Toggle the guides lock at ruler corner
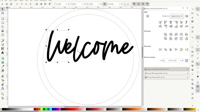The image size is (200, 112). (7, 8)
